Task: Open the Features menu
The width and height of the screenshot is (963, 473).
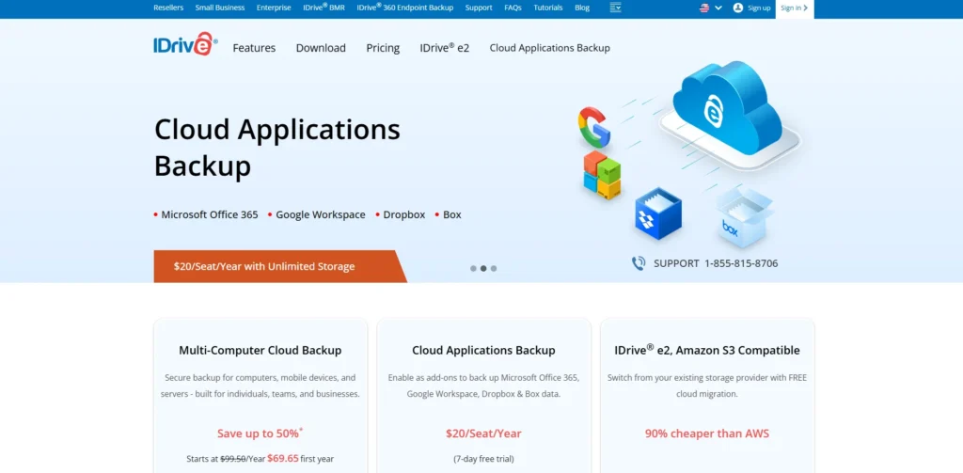Action: point(254,48)
